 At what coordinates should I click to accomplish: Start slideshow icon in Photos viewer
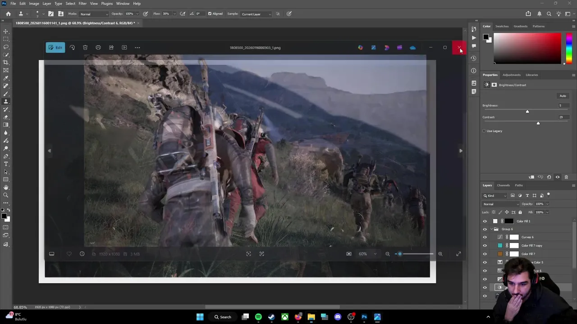[124, 47]
